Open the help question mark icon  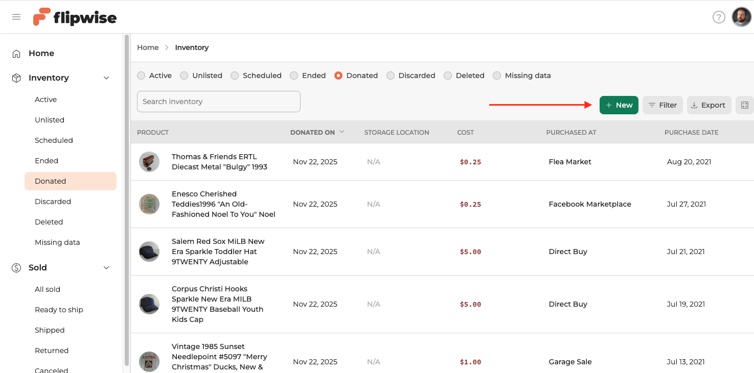719,17
